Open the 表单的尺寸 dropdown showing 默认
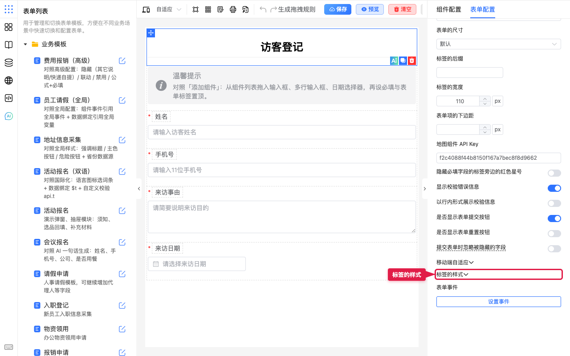The image size is (570, 356). pos(498,44)
